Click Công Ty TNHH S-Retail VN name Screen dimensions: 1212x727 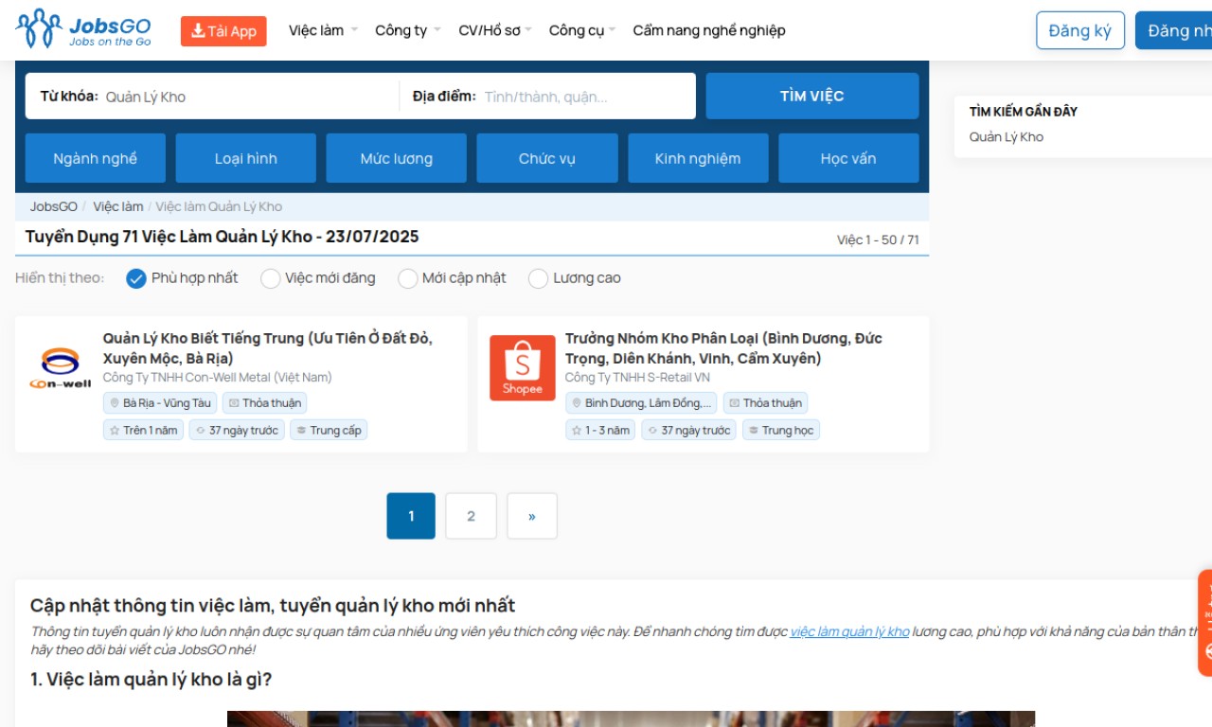click(637, 377)
